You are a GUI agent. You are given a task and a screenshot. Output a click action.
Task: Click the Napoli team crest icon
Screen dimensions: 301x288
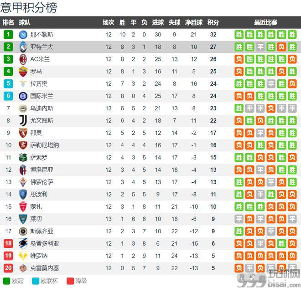tap(23, 35)
